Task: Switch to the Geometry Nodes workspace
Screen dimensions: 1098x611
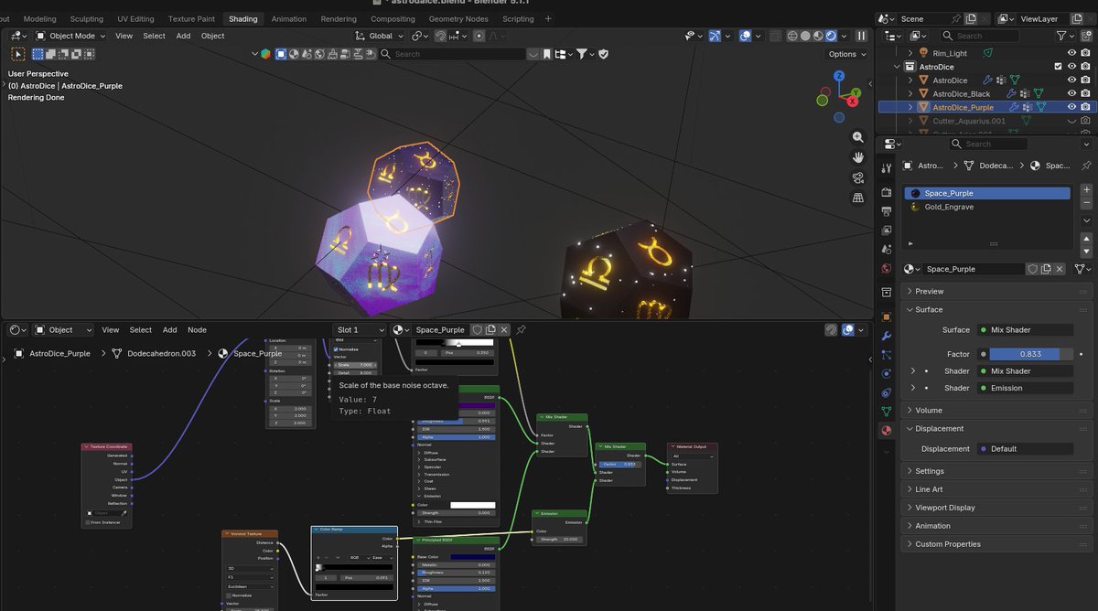Action: tap(458, 18)
